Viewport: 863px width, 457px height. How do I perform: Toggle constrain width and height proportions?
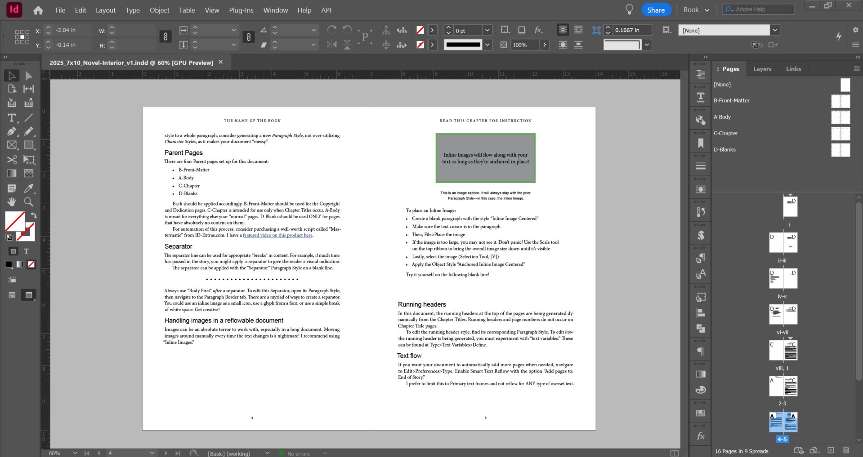tap(165, 37)
